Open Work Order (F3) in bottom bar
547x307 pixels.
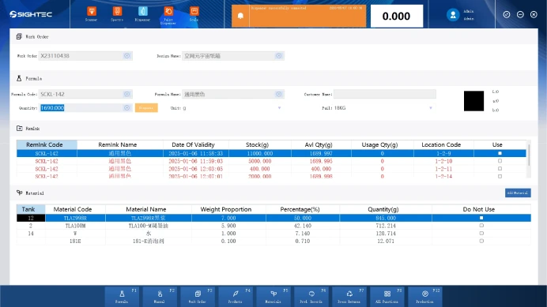198,296
